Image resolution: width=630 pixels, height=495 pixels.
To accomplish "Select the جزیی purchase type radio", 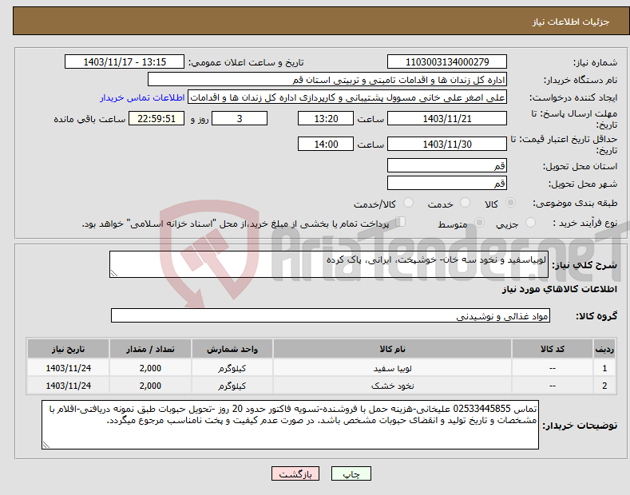I will pyautogui.click(x=530, y=222).
